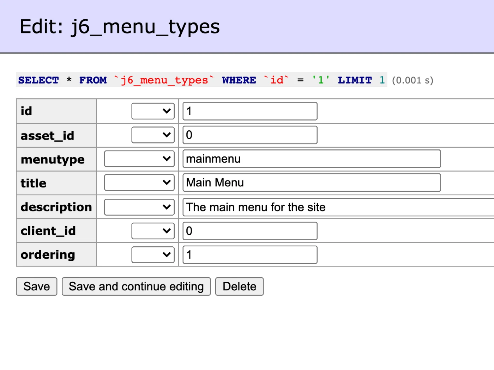Viewport: 494px width, 370px height.
Task: Expand the function dropdown for title row
Action: pos(139,183)
